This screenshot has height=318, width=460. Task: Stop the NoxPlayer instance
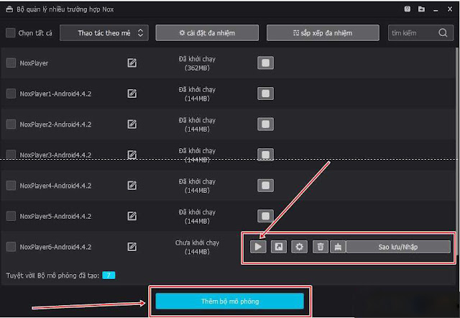[265, 63]
